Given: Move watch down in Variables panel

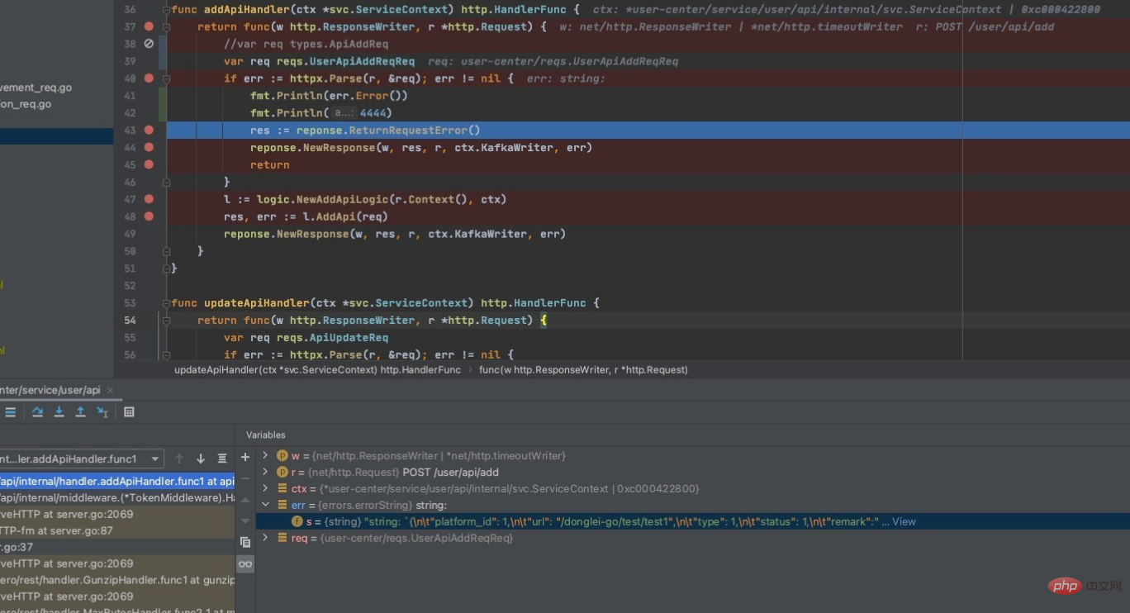Looking at the screenshot, I should pyautogui.click(x=245, y=521).
